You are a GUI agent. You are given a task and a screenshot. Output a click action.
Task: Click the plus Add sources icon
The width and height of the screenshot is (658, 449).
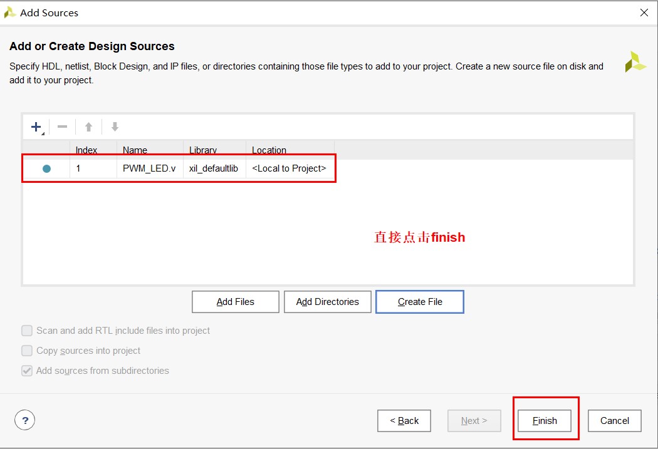pos(36,127)
